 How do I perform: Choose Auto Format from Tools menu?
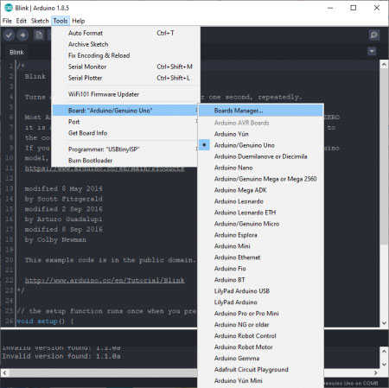coord(125,33)
